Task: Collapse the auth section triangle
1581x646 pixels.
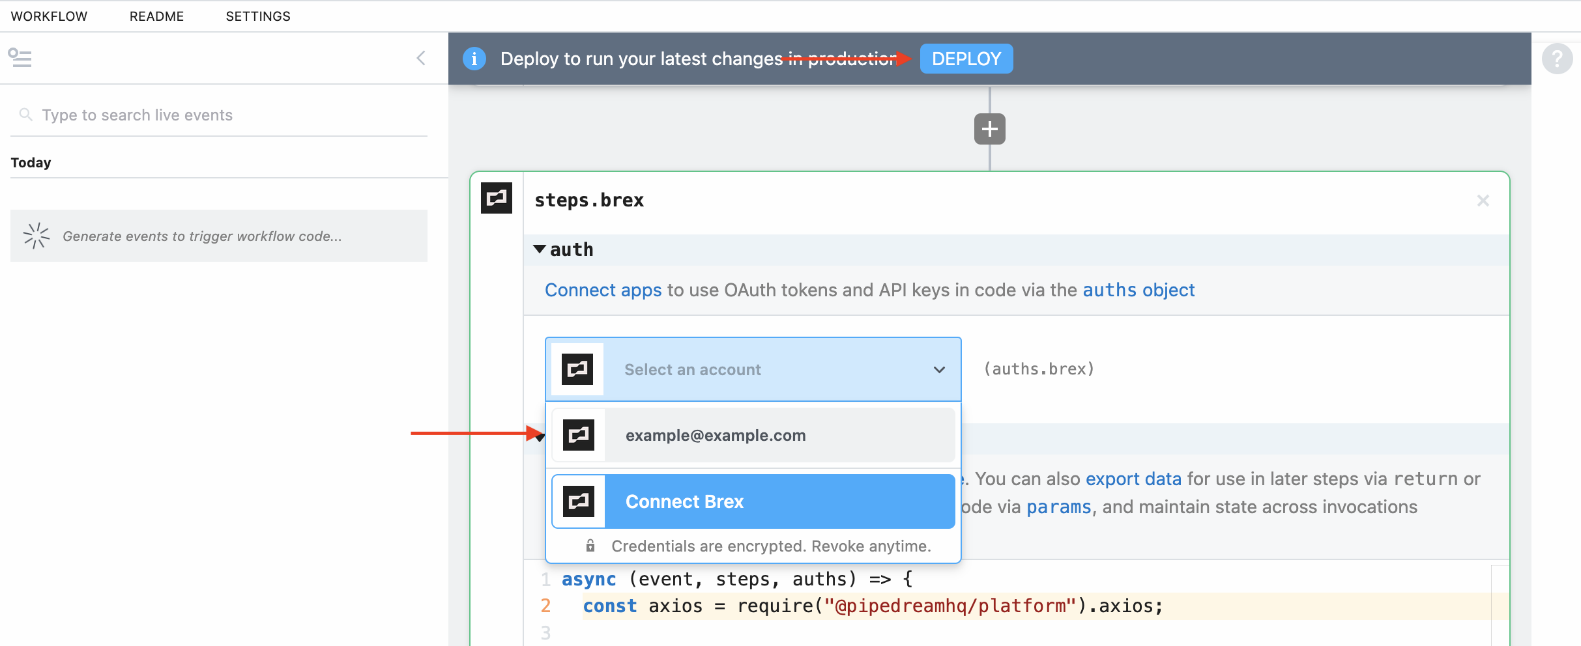Action: click(540, 249)
